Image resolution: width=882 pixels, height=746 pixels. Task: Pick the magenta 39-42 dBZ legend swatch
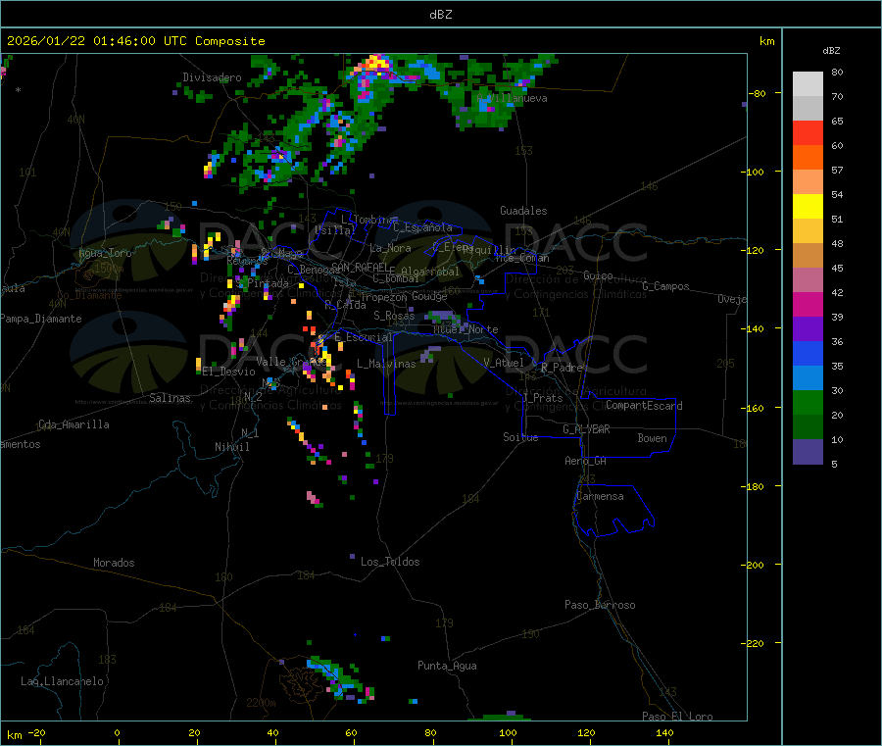808,304
